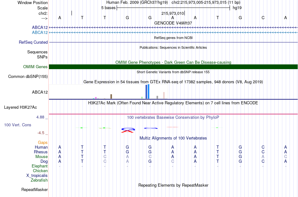Click the 4.88 PhyloP upper scale value
The image size is (298, 197).
click(40, 117)
